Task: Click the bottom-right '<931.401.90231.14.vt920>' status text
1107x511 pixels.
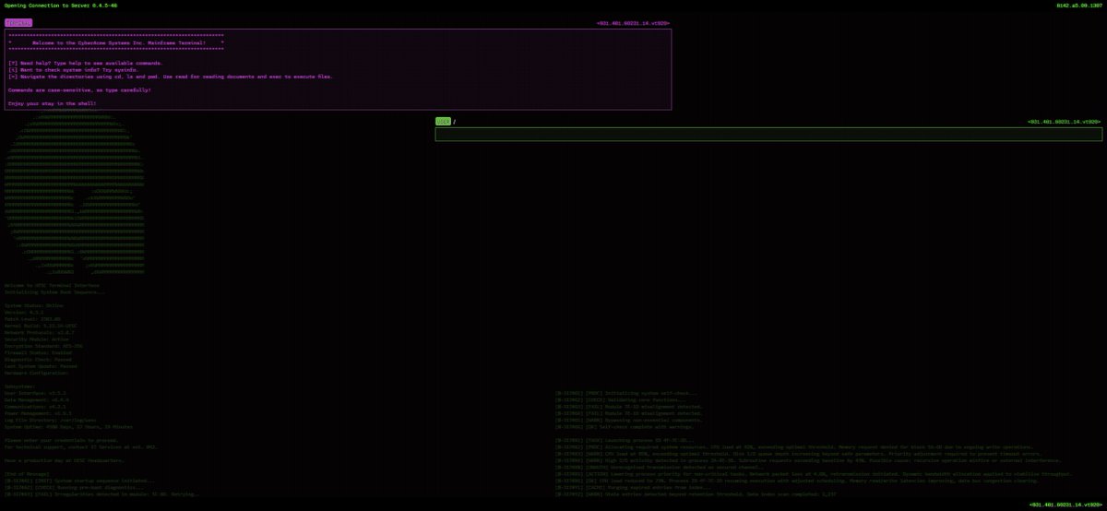Action: point(1065,505)
